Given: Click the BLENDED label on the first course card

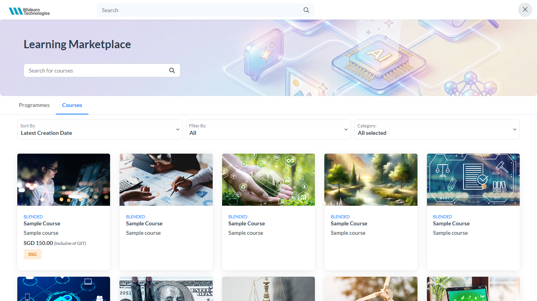Looking at the screenshot, I should [x=33, y=217].
